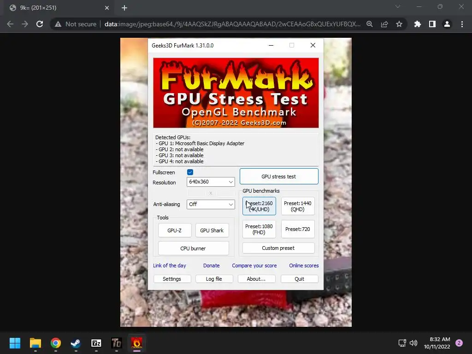
Task: Open the Resolution 640x360 dropdown
Action: pos(211,182)
